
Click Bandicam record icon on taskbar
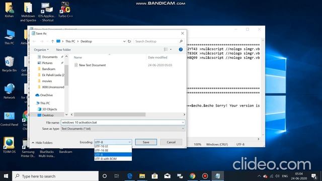tap(205, 176)
